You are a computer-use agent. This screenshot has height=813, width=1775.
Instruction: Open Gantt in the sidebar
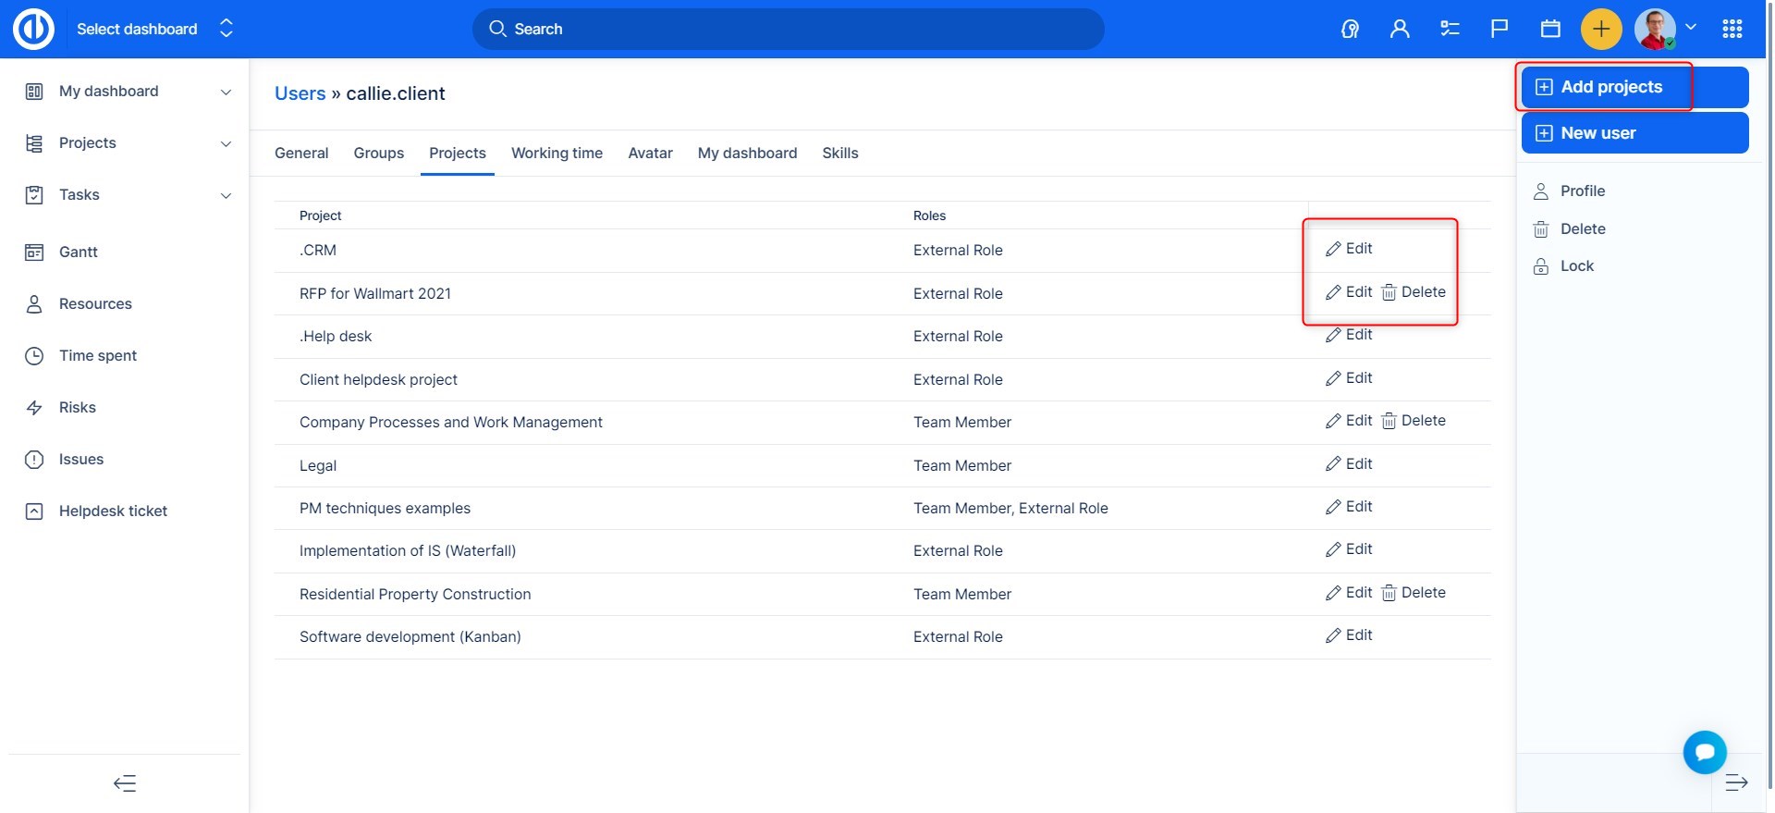point(79,253)
